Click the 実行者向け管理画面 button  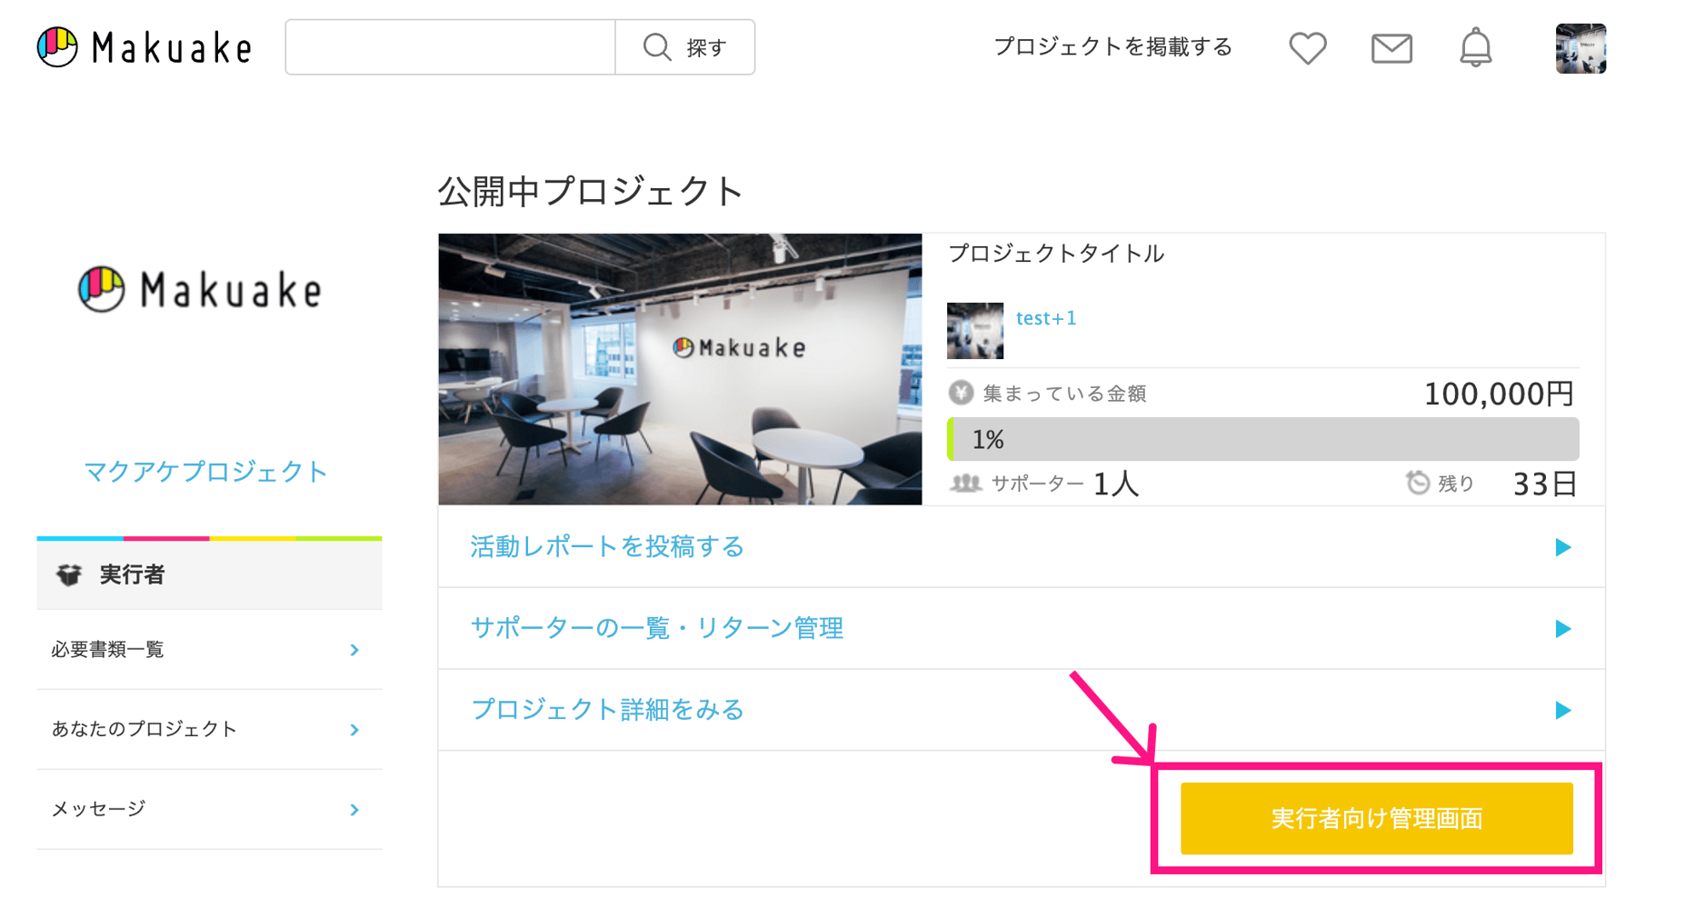[x=1375, y=817]
